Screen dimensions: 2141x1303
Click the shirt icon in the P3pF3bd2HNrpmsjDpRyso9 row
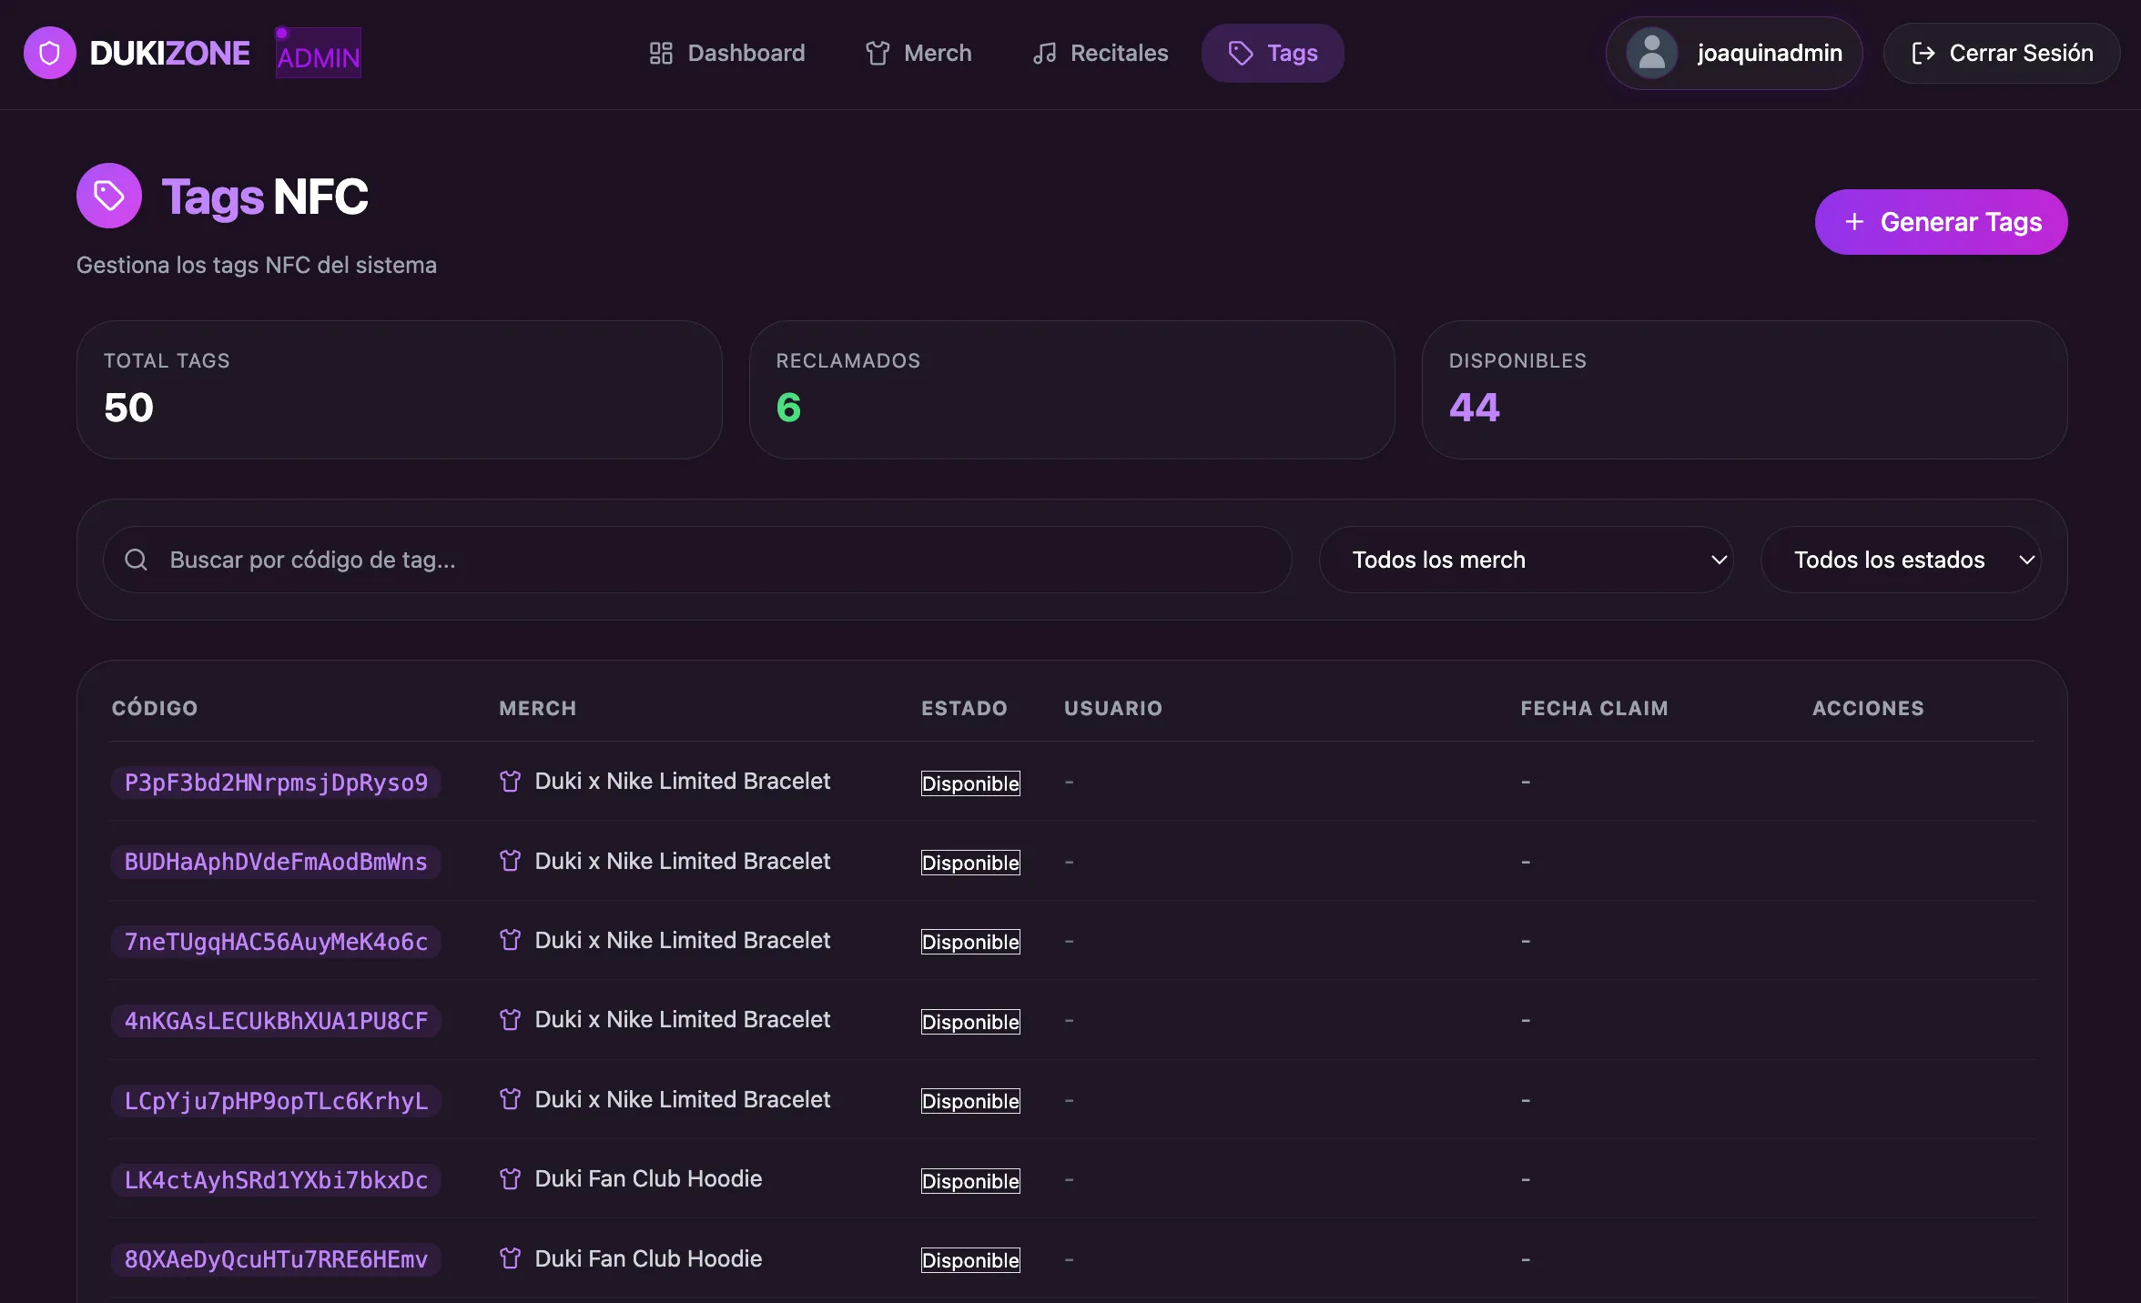tap(511, 782)
